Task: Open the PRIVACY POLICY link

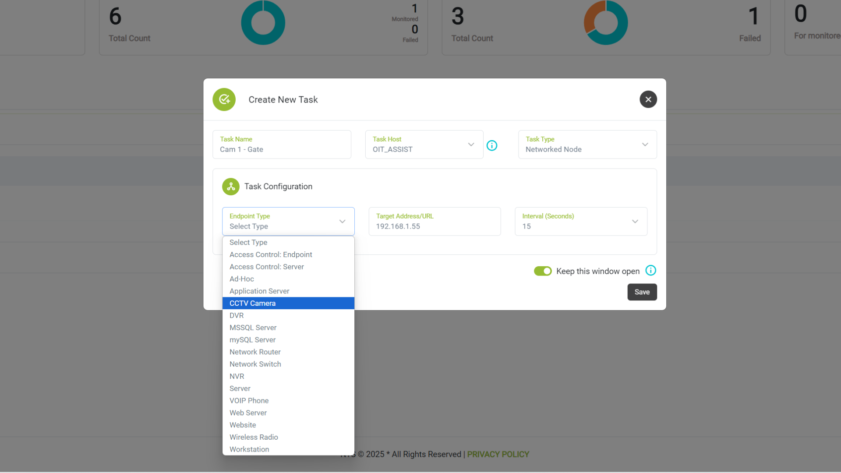Action: pyautogui.click(x=498, y=454)
